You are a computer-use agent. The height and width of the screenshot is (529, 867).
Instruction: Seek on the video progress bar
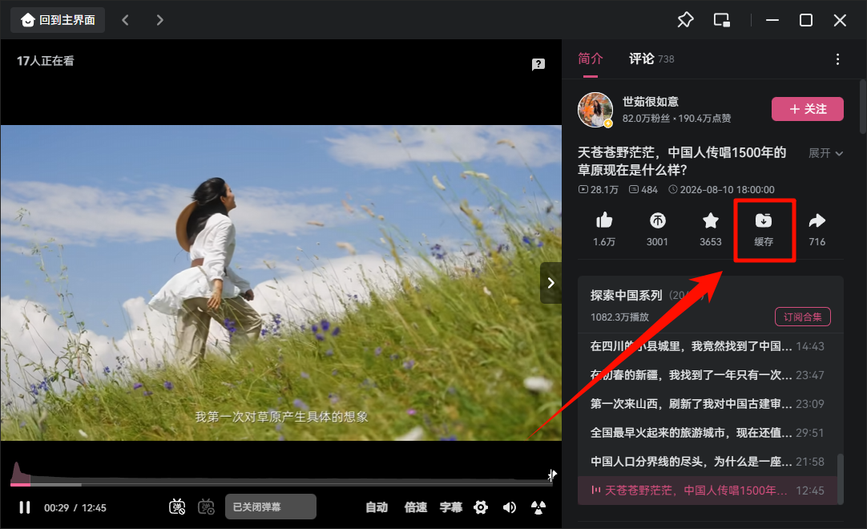tap(281, 484)
